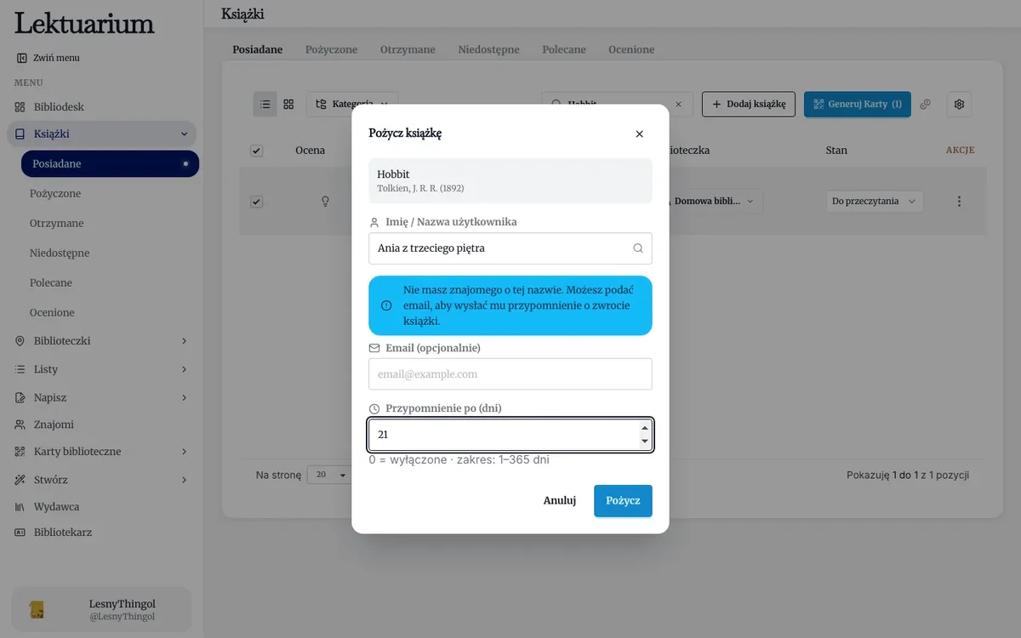Increase reminder days with the up arrow
The width and height of the screenshot is (1021, 638).
pos(644,428)
